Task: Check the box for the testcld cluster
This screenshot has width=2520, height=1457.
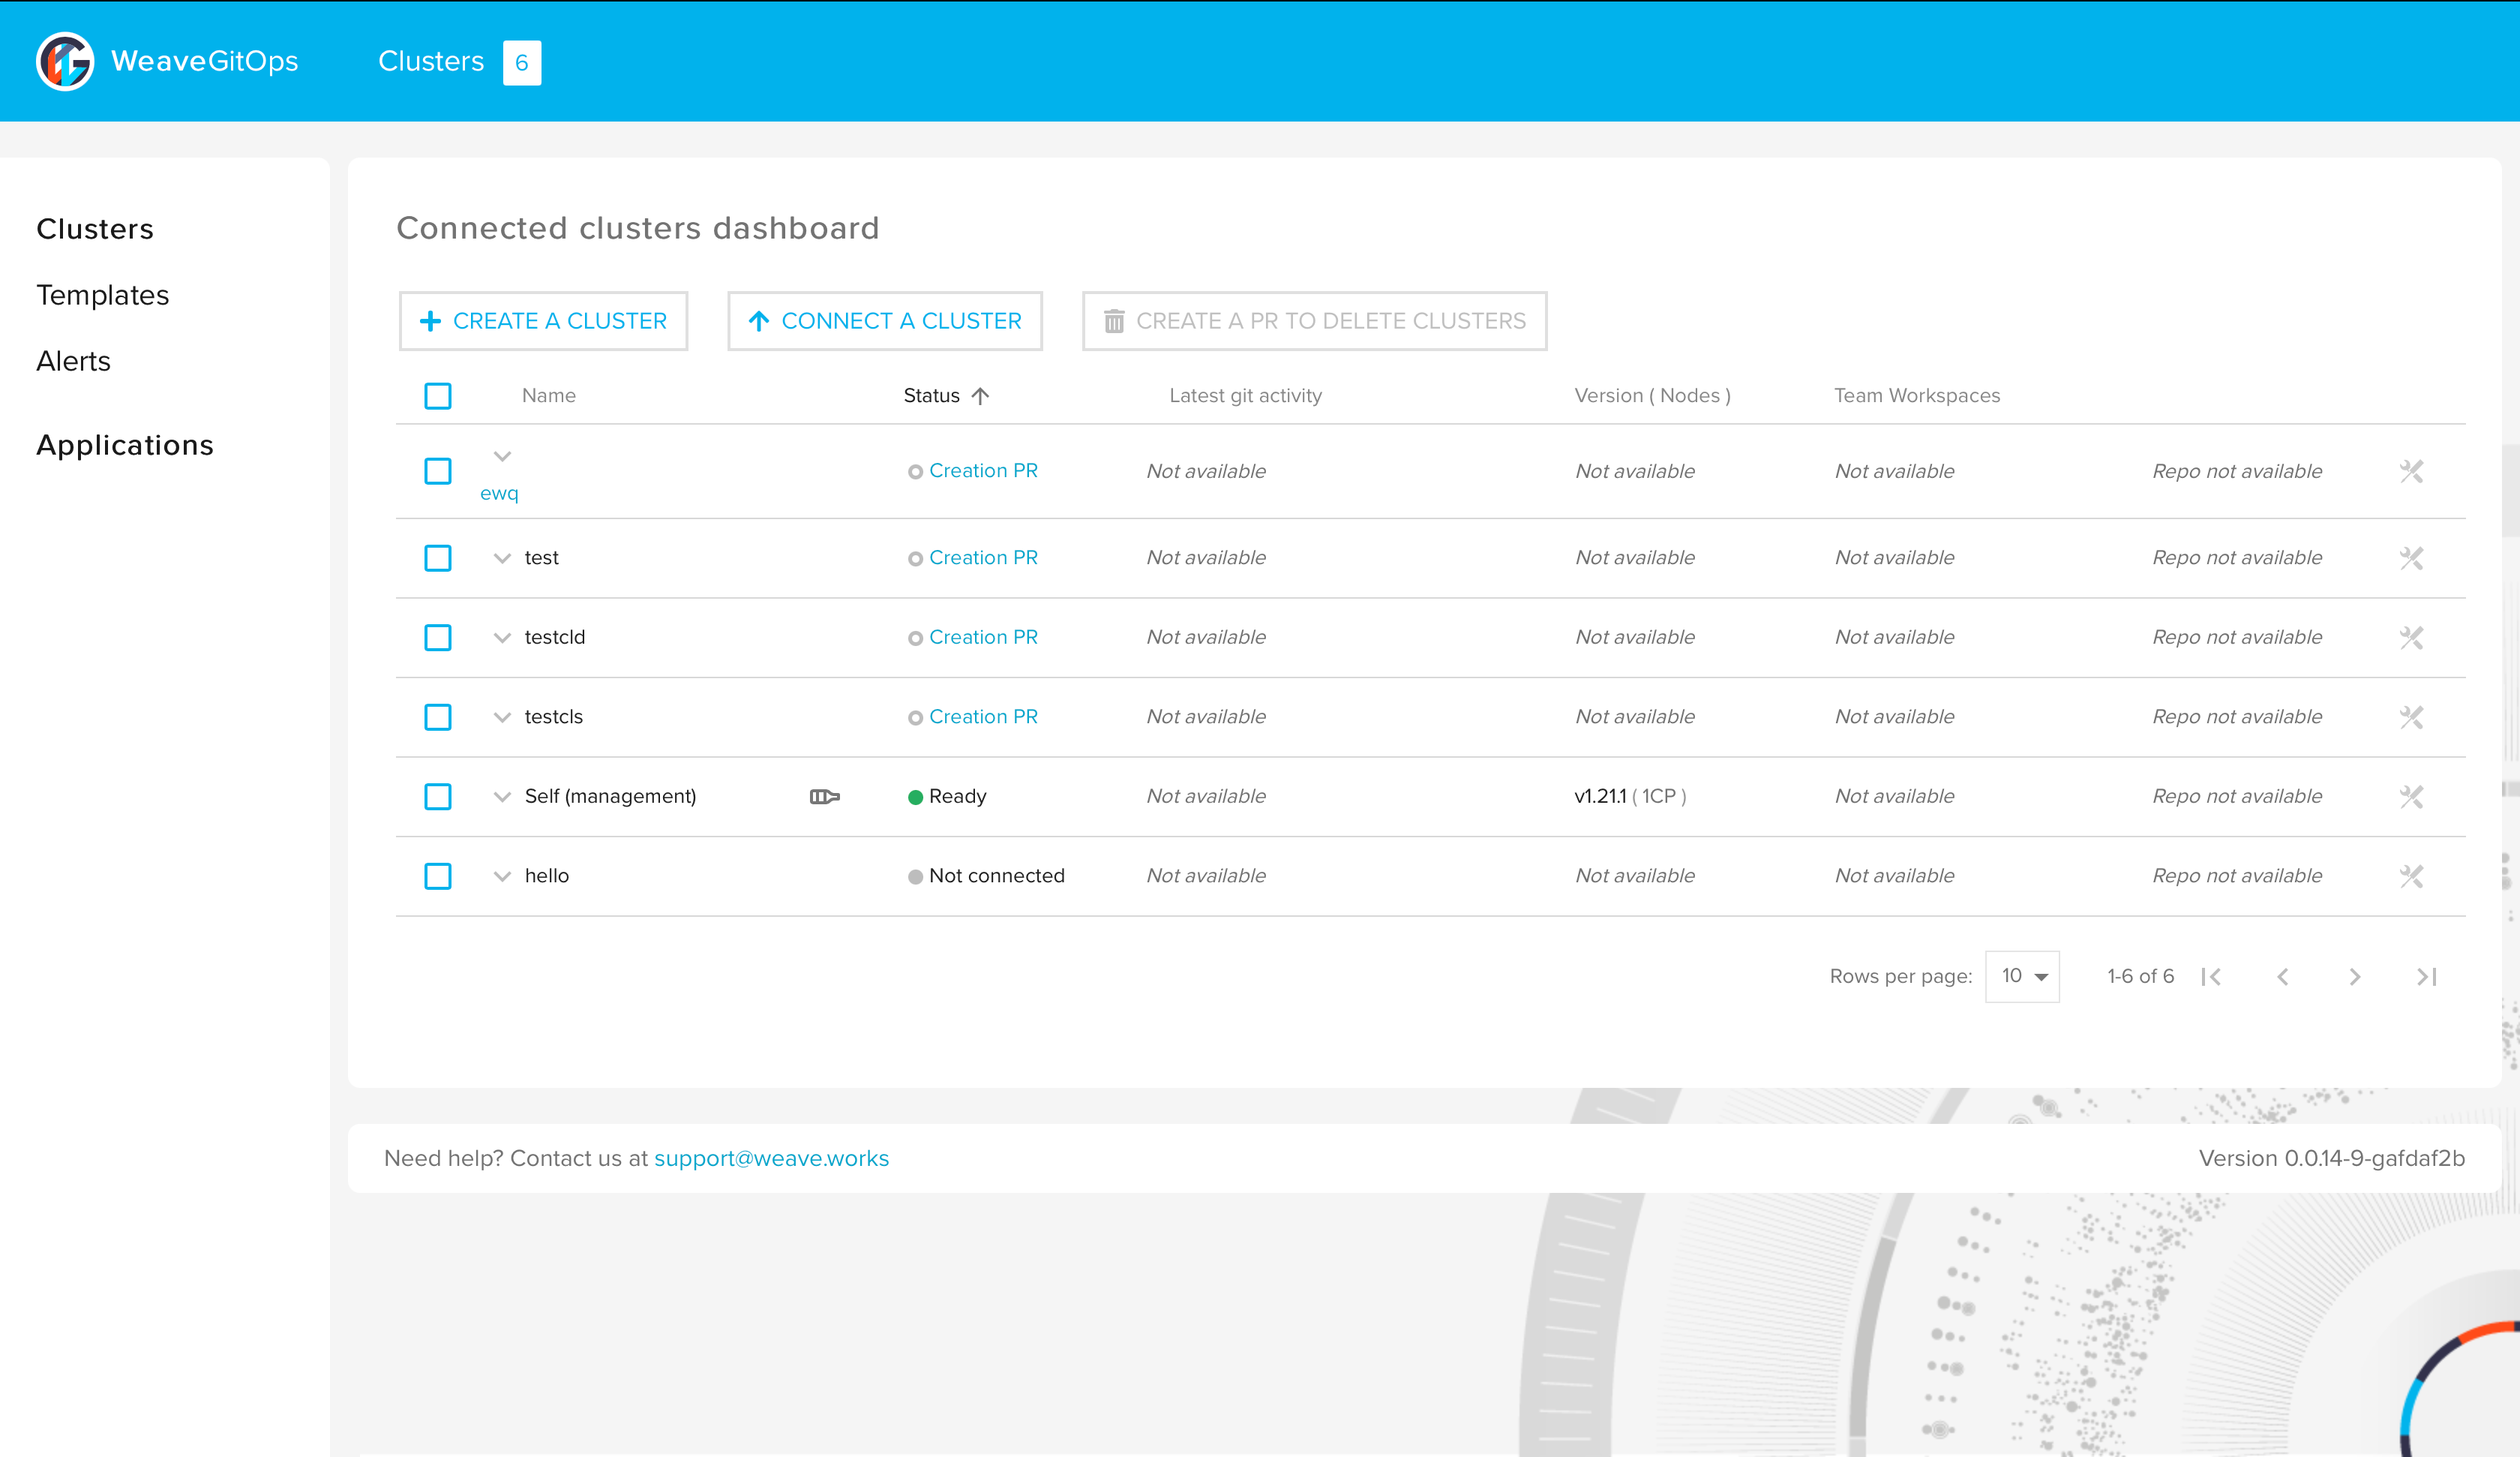Action: [x=438, y=638]
